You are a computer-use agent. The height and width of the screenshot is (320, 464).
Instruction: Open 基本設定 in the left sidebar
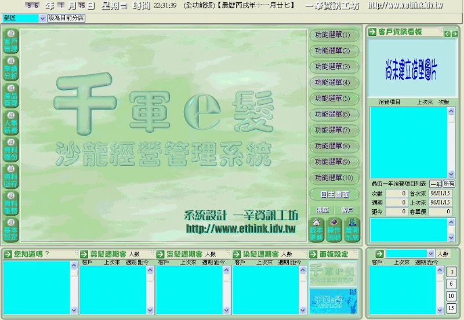click(x=11, y=230)
